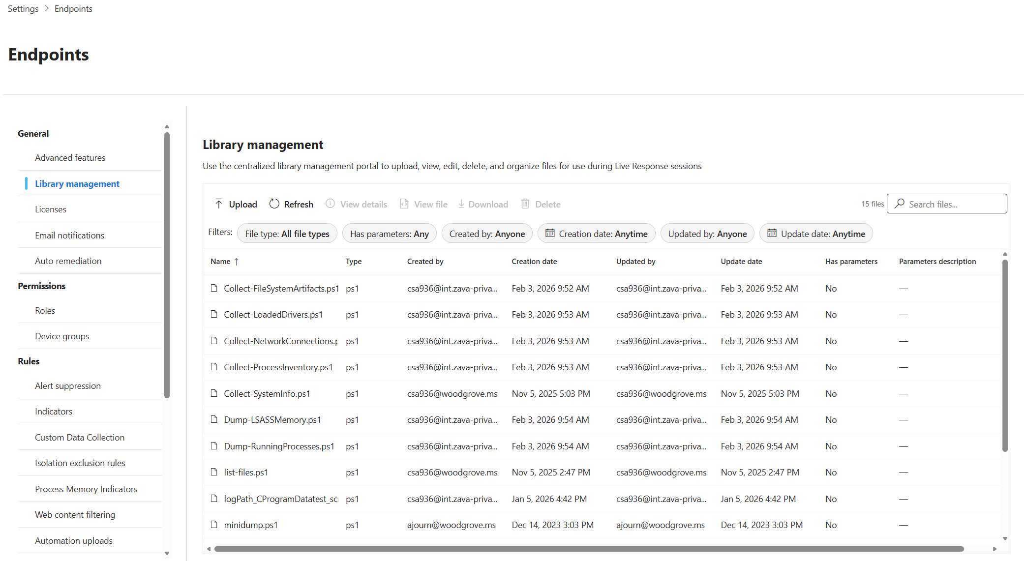Navigate to Settings breadcrumb link
The image size is (1024, 561).
pos(23,9)
